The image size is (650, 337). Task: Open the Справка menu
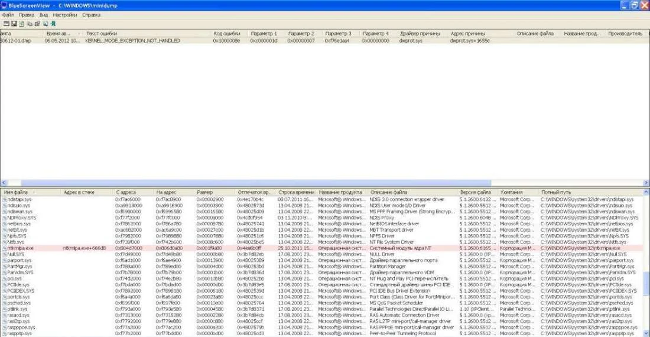click(91, 15)
